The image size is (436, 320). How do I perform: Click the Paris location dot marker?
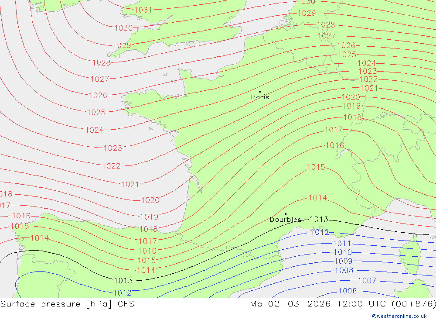tap(260, 91)
